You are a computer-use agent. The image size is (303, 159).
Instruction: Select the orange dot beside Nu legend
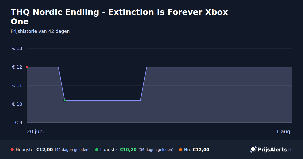[x=181, y=150]
